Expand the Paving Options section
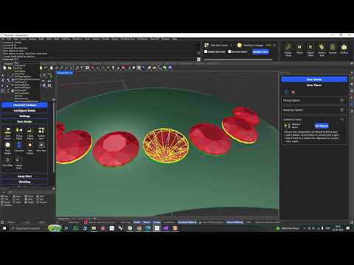 pyautogui.click(x=341, y=100)
